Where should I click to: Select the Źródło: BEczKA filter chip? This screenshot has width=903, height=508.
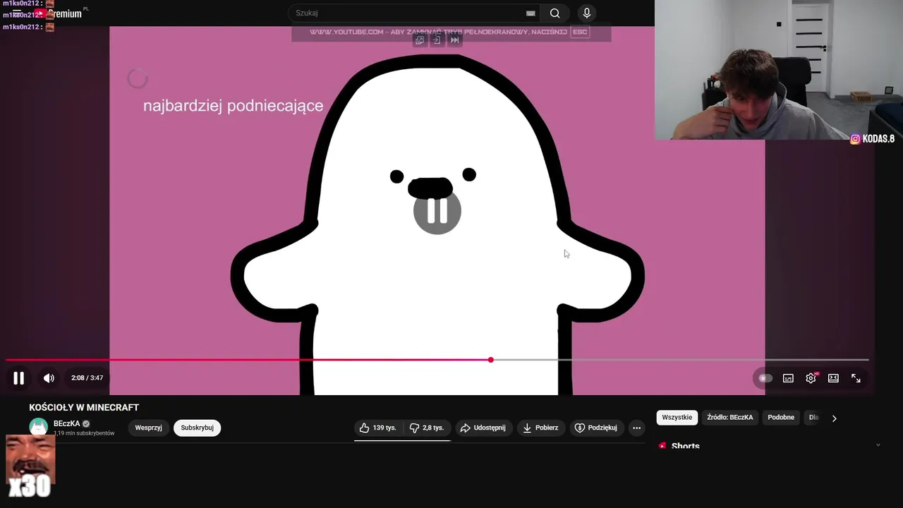click(730, 418)
